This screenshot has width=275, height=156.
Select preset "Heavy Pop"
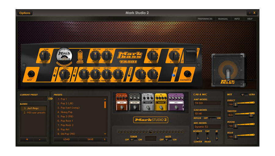tap(67, 112)
